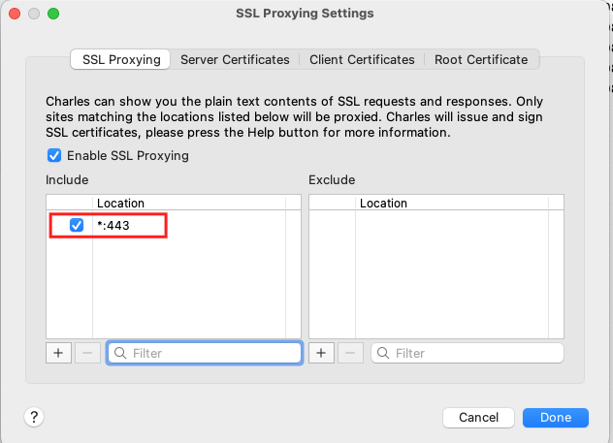613x443 pixels.
Task: Click the Include filter search magnifier icon
Action: (x=120, y=353)
